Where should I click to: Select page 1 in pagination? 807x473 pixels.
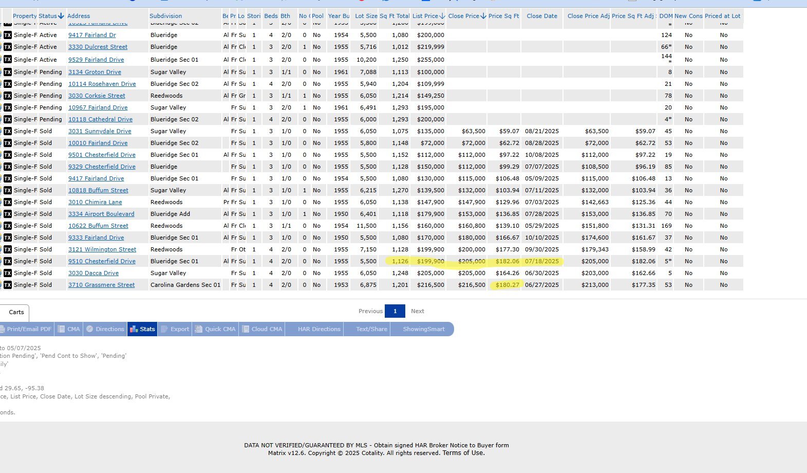point(395,311)
